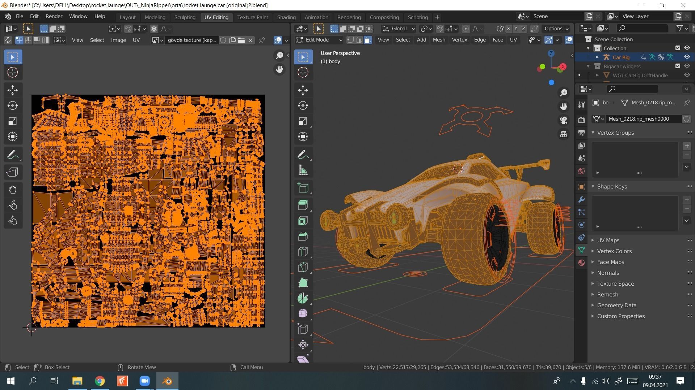The image size is (695, 390).
Task: Open the Material Properties tab
Action: click(581, 263)
